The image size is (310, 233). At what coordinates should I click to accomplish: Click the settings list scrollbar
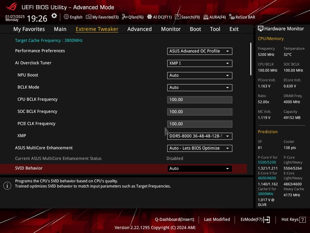point(251,59)
